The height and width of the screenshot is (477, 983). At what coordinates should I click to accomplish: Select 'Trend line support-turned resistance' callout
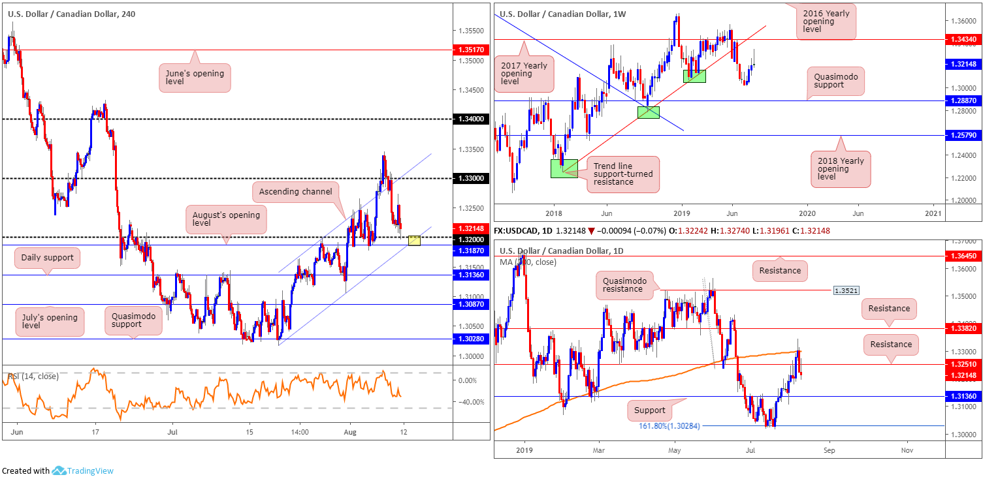pyautogui.click(x=622, y=174)
